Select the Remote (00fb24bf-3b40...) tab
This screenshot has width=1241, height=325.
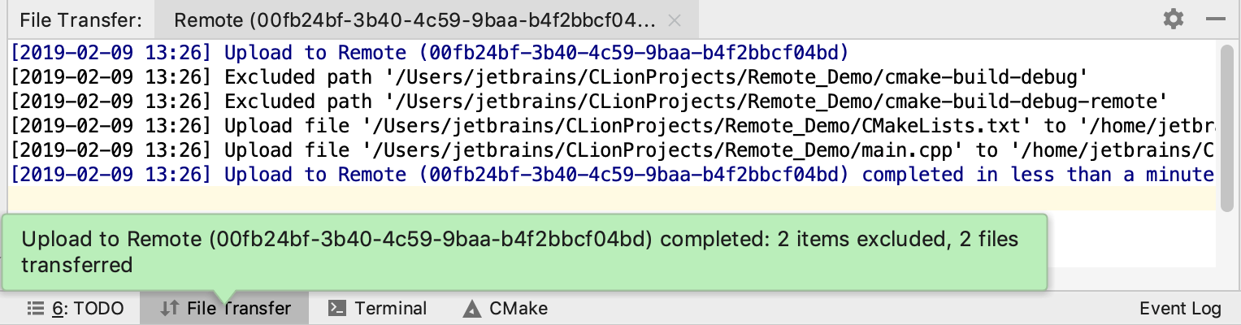pos(414,19)
